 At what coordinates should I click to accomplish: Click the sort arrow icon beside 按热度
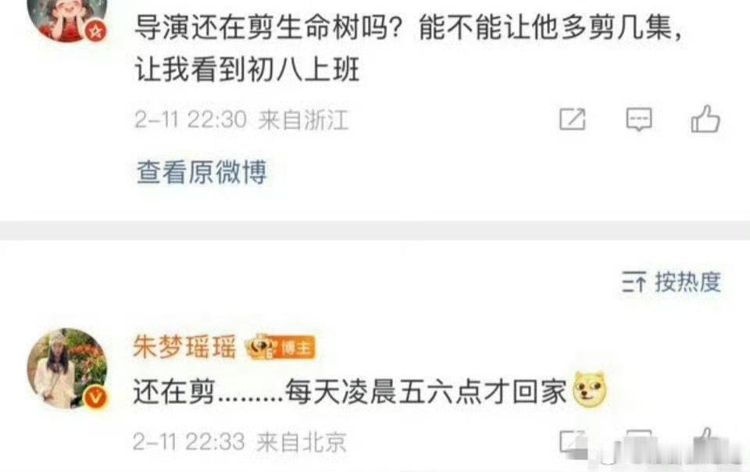[634, 281]
